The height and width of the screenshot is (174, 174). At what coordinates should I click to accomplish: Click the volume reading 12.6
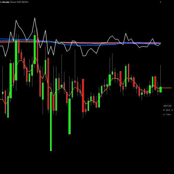click(168, 110)
